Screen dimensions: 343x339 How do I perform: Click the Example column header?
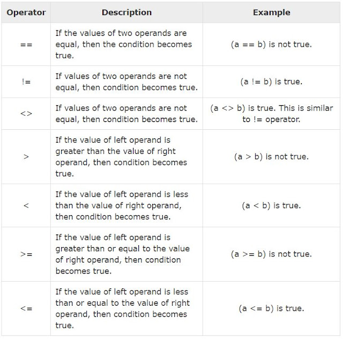pos(272,12)
